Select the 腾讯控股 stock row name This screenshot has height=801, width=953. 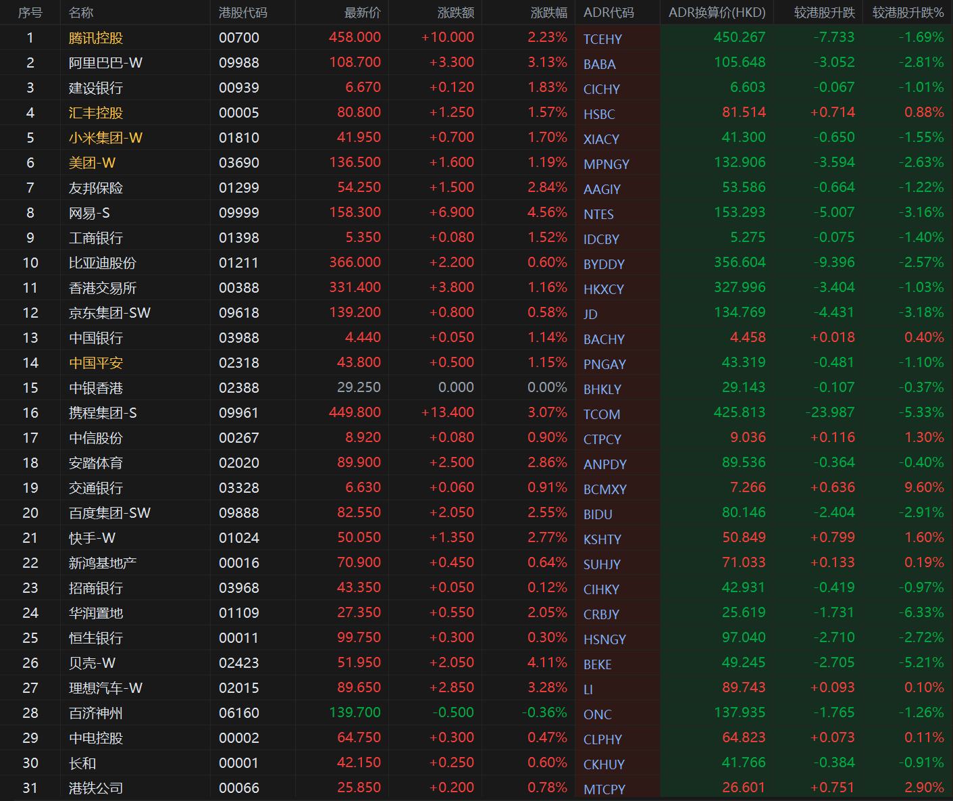(96, 38)
